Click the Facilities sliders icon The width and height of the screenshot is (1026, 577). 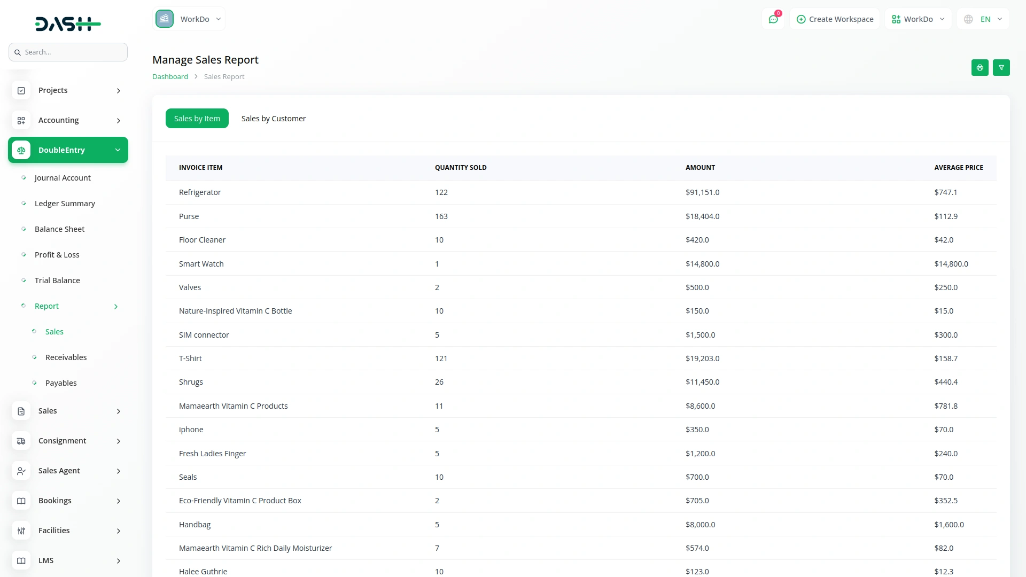[21, 531]
